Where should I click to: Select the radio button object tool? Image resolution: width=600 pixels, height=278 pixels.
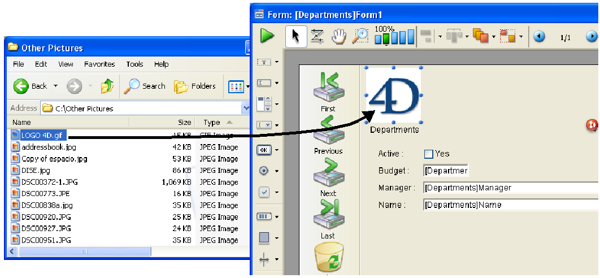(x=264, y=171)
